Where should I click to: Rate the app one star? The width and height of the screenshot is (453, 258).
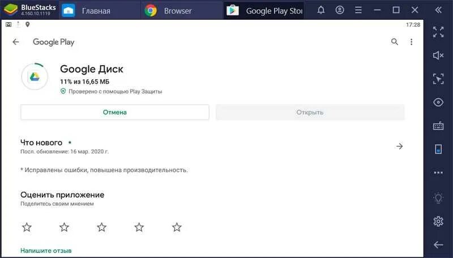click(x=27, y=227)
